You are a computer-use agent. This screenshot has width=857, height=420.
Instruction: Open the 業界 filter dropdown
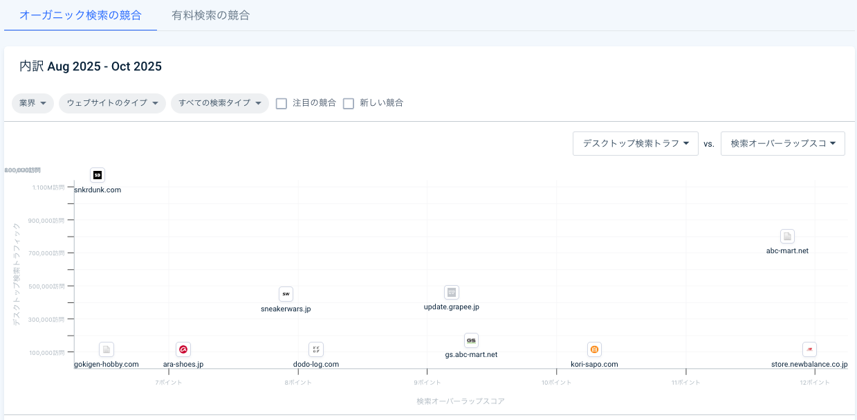(33, 103)
